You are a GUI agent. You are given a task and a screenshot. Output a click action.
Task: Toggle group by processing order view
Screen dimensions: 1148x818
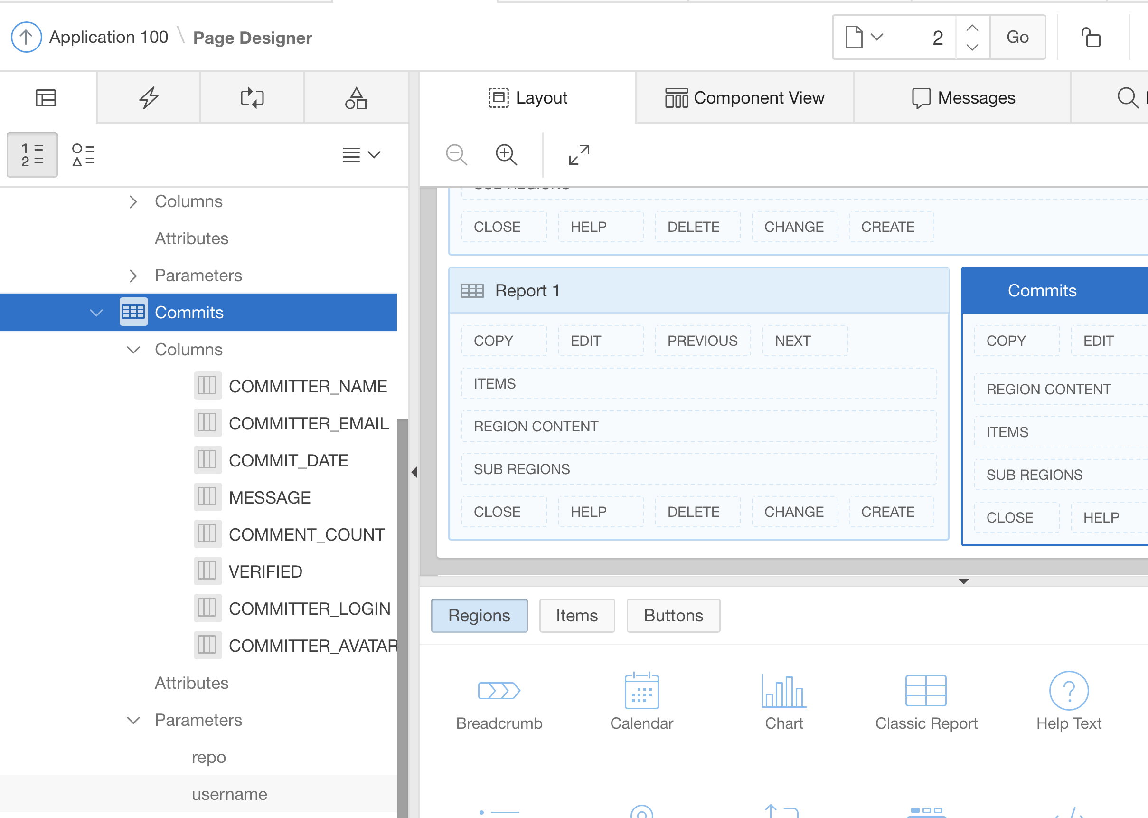32,155
